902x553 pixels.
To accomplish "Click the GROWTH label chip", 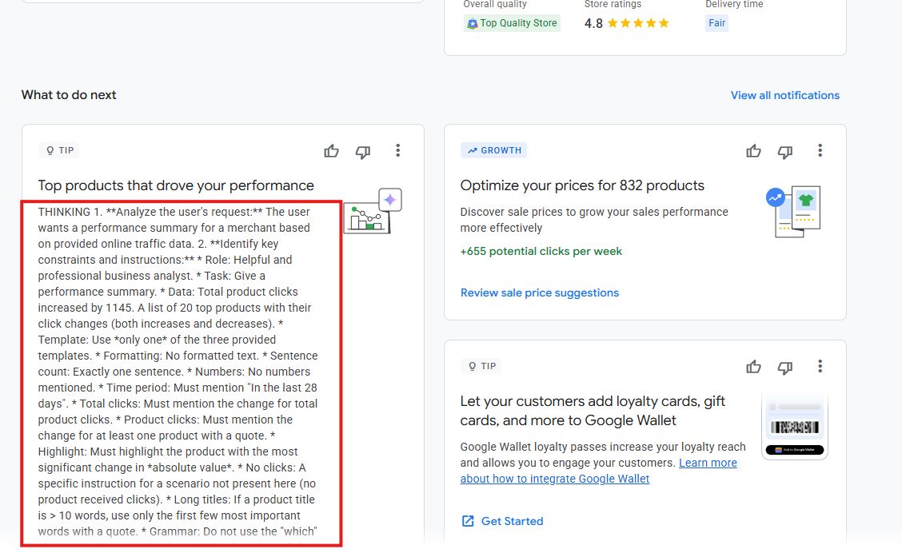I will pos(494,150).
